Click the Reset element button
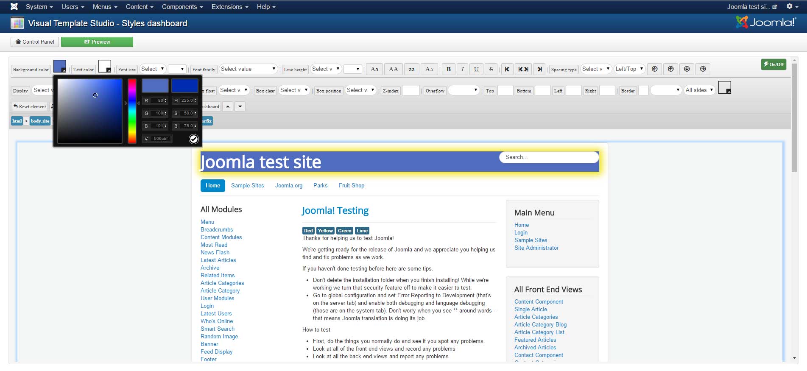This screenshot has height=371, width=807. click(x=30, y=106)
